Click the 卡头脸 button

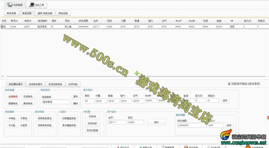(x=12, y=125)
